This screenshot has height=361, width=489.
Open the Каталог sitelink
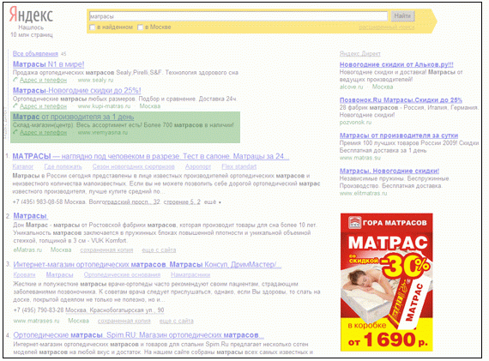pyautogui.click(x=23, y=167)
